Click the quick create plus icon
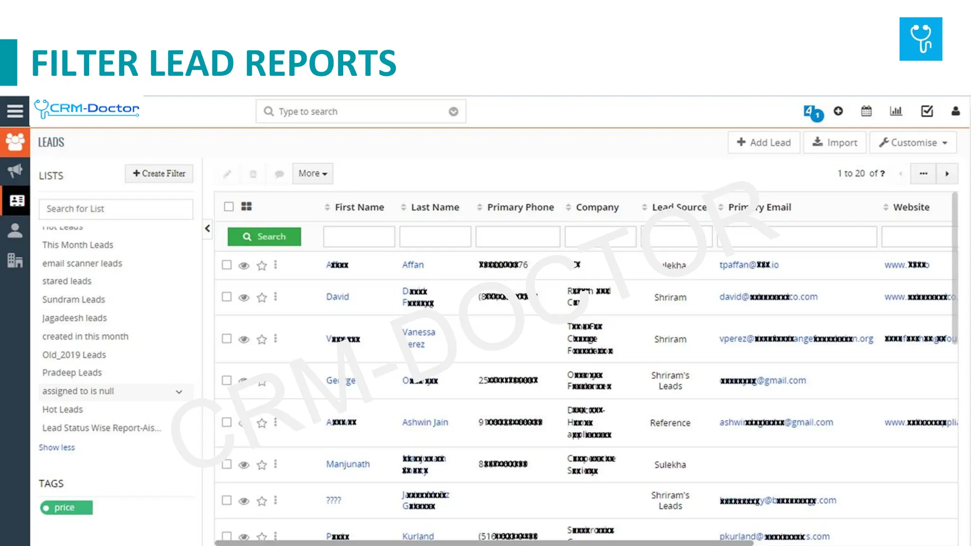The width and height of the screenshot is (971, 546). click(x=838, y=111)
